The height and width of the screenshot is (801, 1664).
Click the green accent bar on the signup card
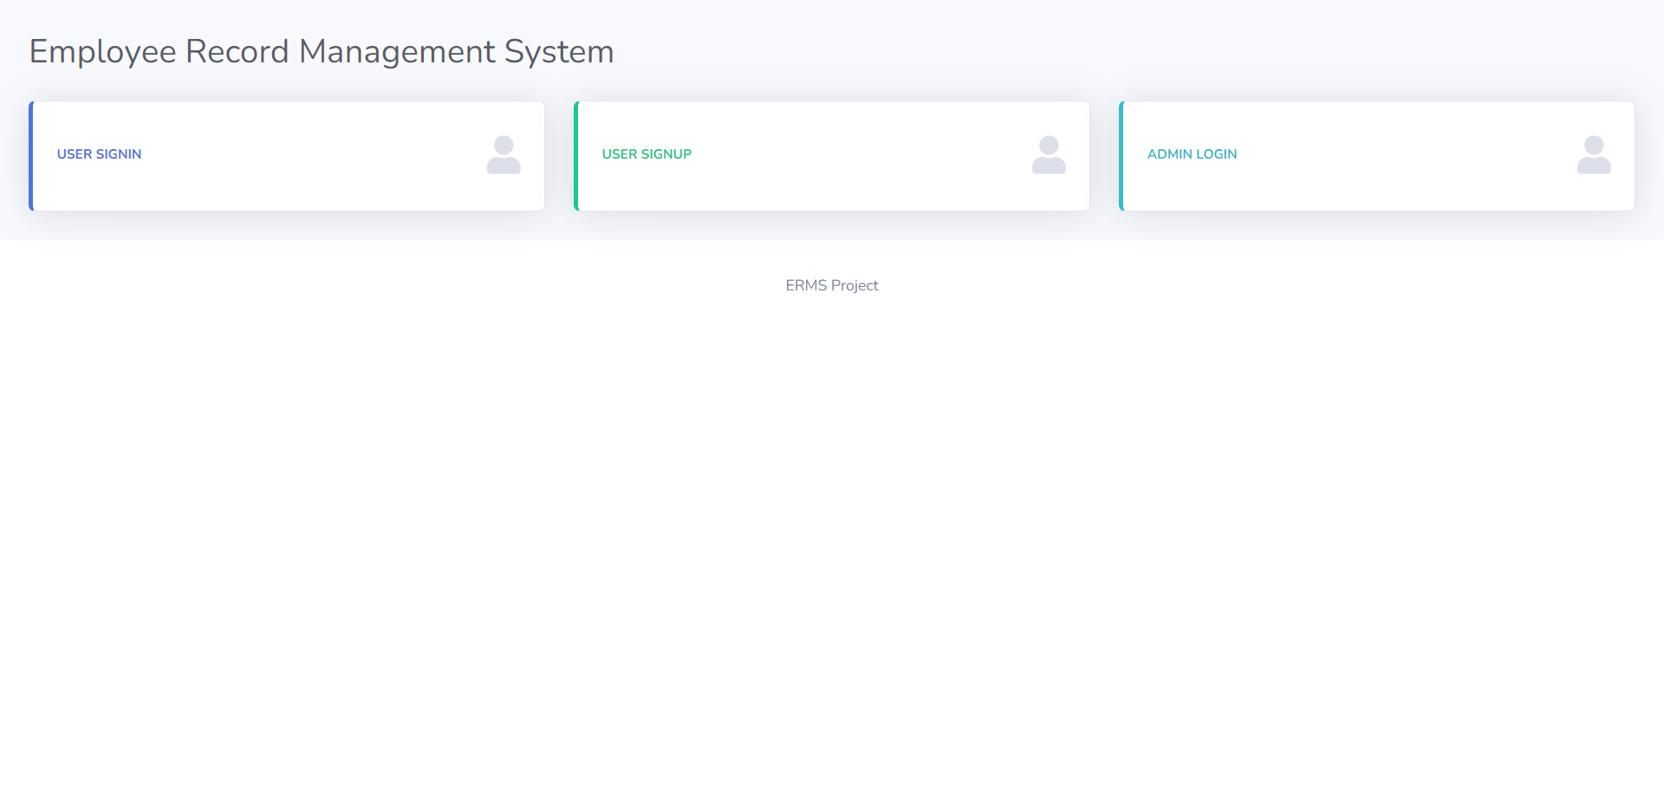pos(575,154)
